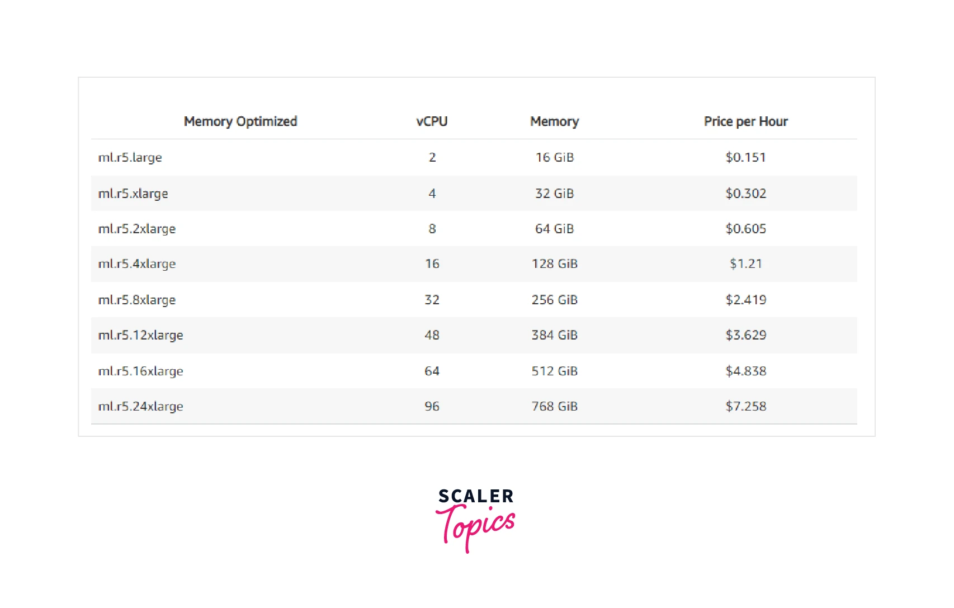Click the Price per Hour header

tap(745, 121)
